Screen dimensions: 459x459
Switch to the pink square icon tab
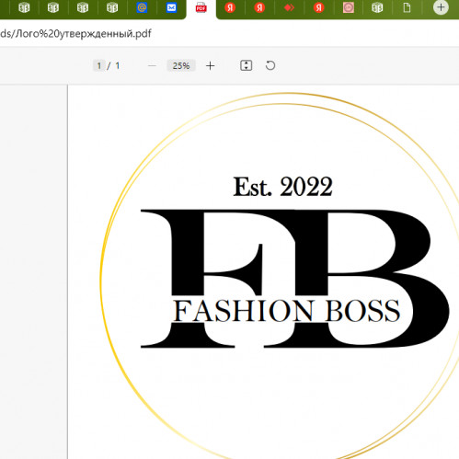[x=349, y=7]
